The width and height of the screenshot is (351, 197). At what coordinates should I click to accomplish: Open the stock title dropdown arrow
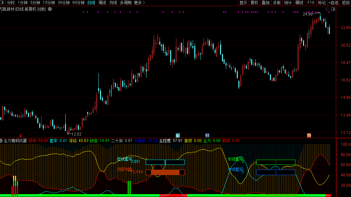pyautogui.click(x=50, y=9)
